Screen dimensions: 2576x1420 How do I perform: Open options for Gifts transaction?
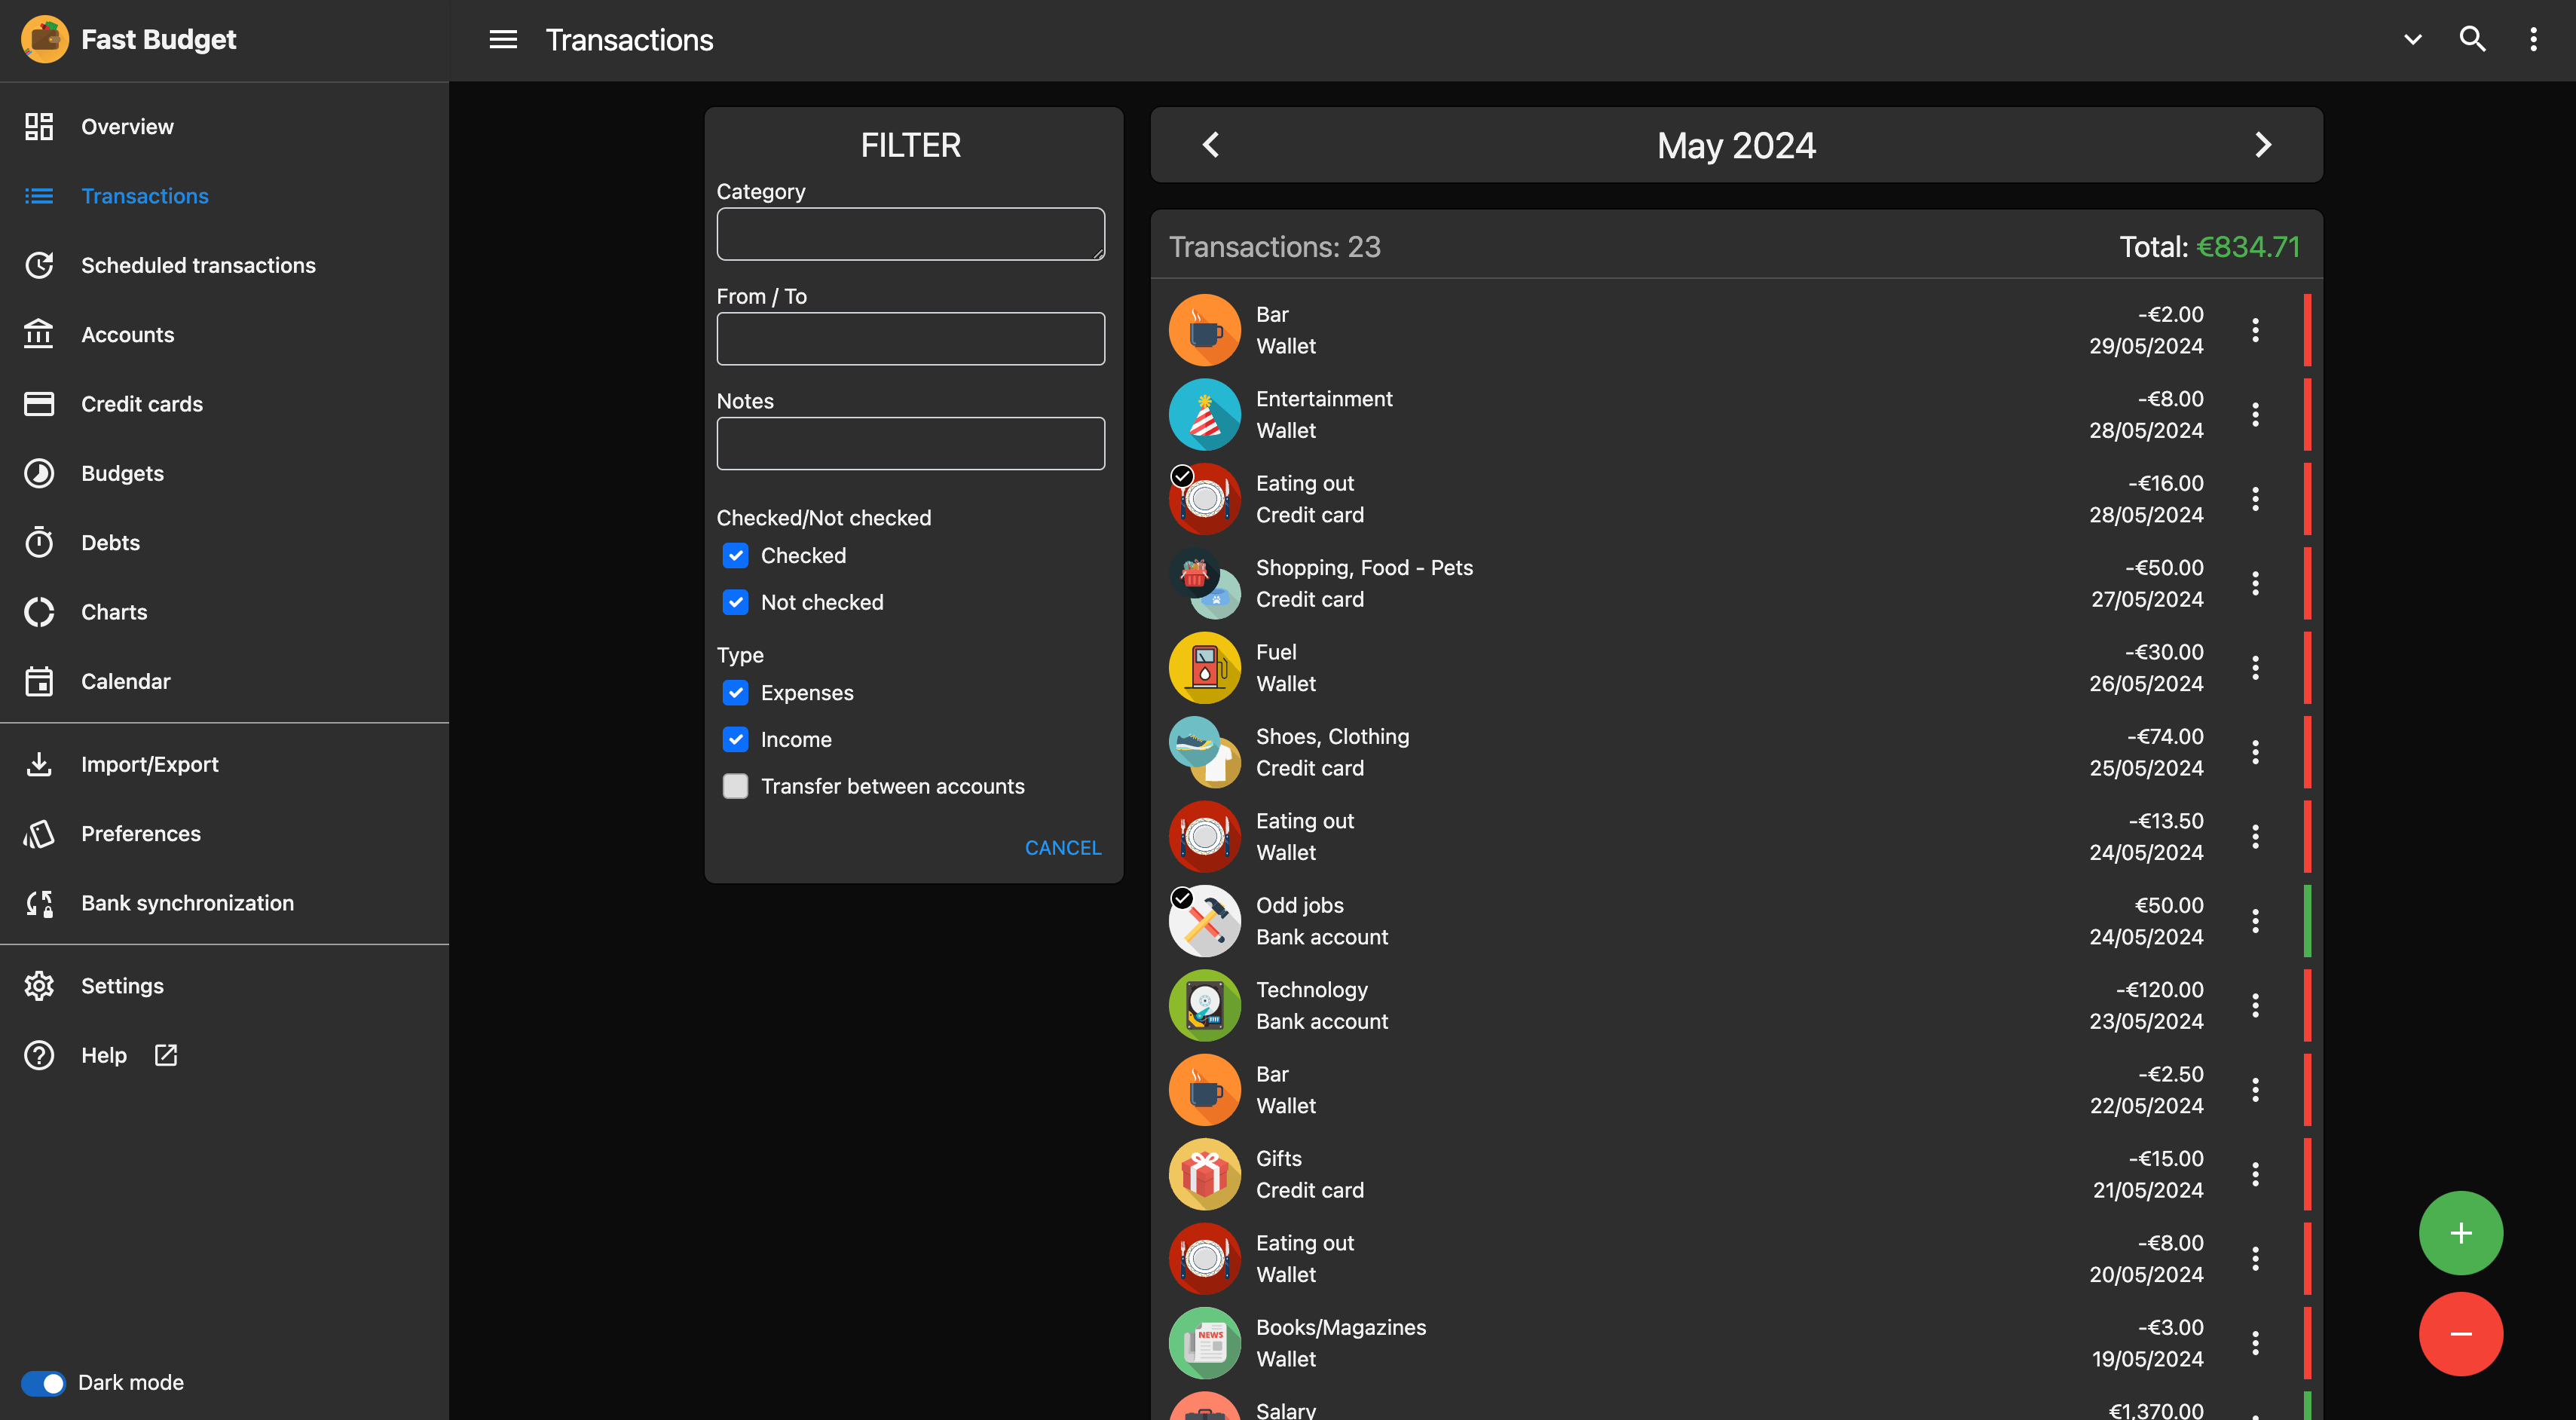(x=2255, y=1174)
